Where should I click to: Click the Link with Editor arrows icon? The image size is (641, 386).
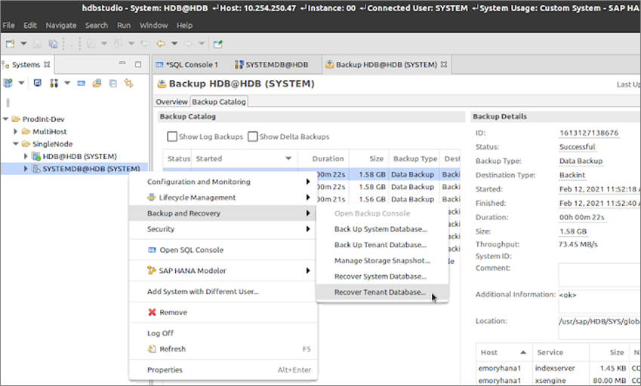click(129, 83)
